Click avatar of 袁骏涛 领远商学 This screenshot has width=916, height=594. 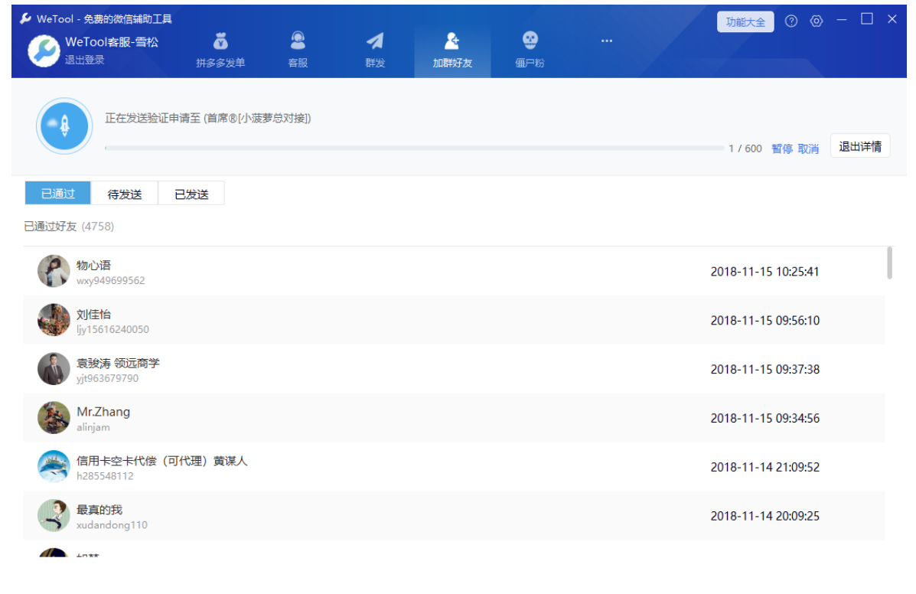(x=54, y=369)
